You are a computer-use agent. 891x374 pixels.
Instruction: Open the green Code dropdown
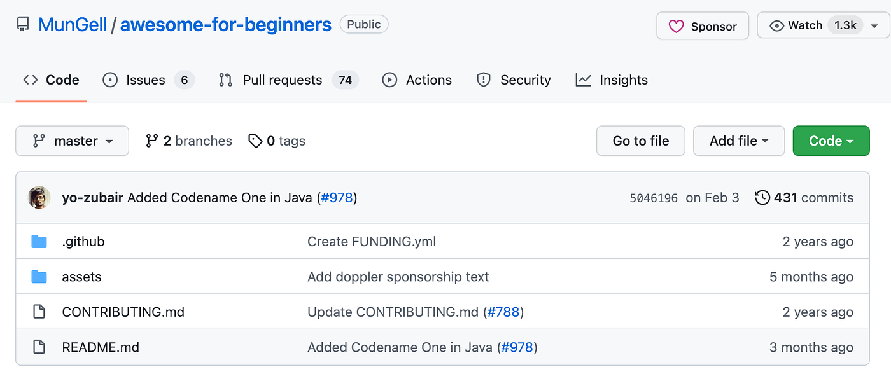pos(831,141)
